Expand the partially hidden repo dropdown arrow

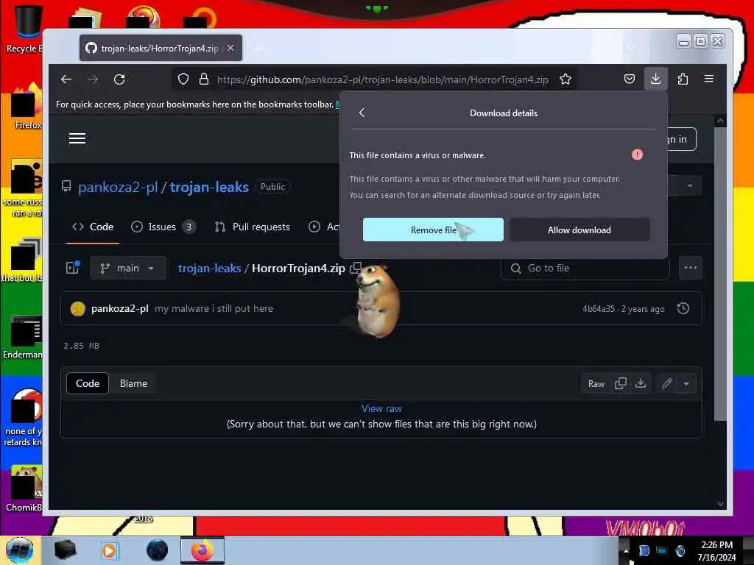[690, 186]
